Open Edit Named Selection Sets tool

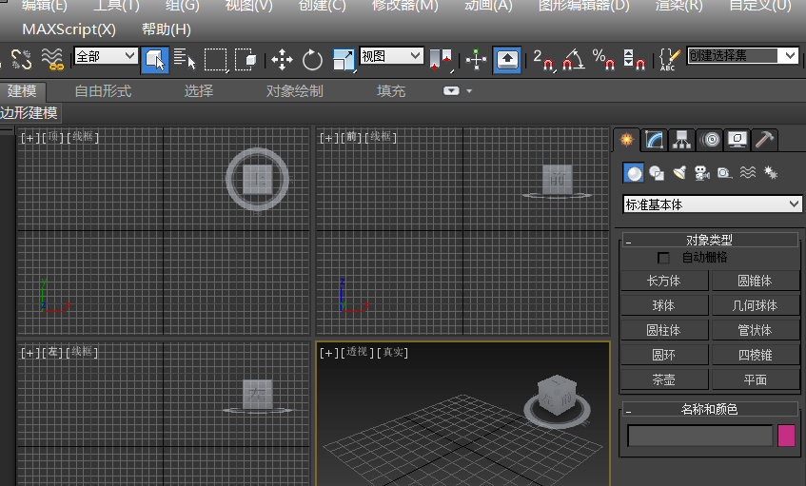point(669,60)
